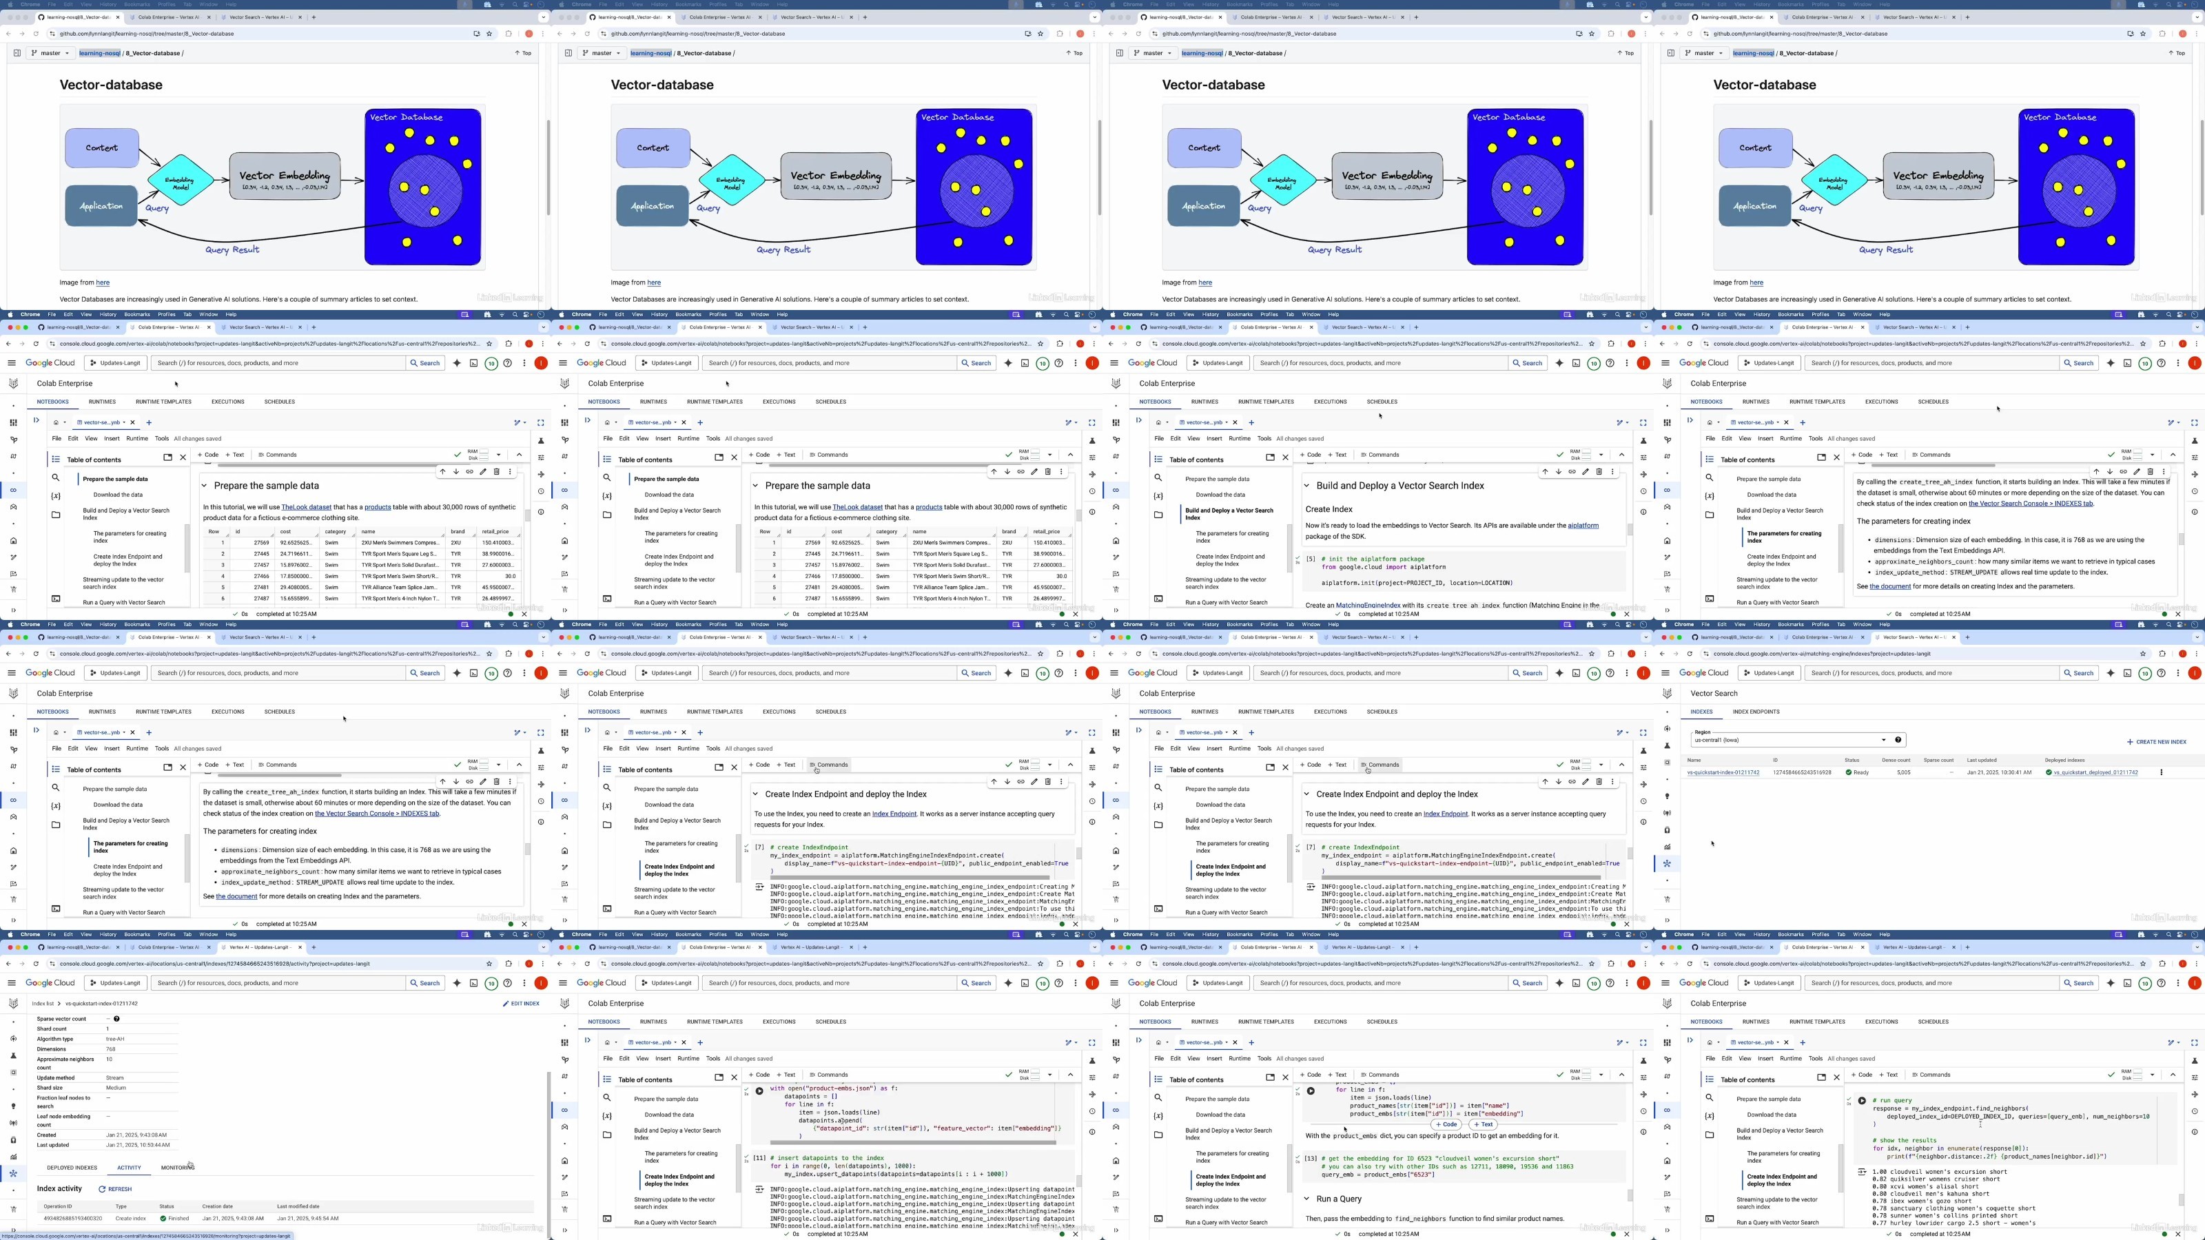Click trash icon above Build and Deploy heading
2205x1240 pixels.
(1599, 471)
